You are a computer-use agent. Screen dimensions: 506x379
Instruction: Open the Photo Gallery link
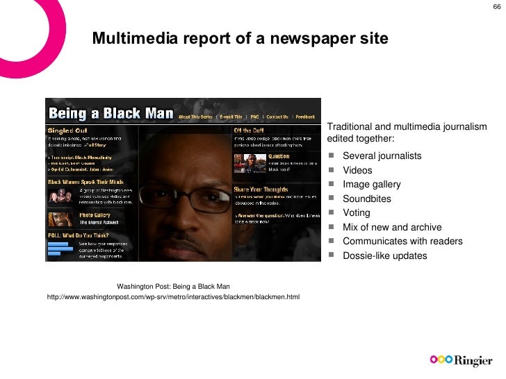tap(95, 215)
